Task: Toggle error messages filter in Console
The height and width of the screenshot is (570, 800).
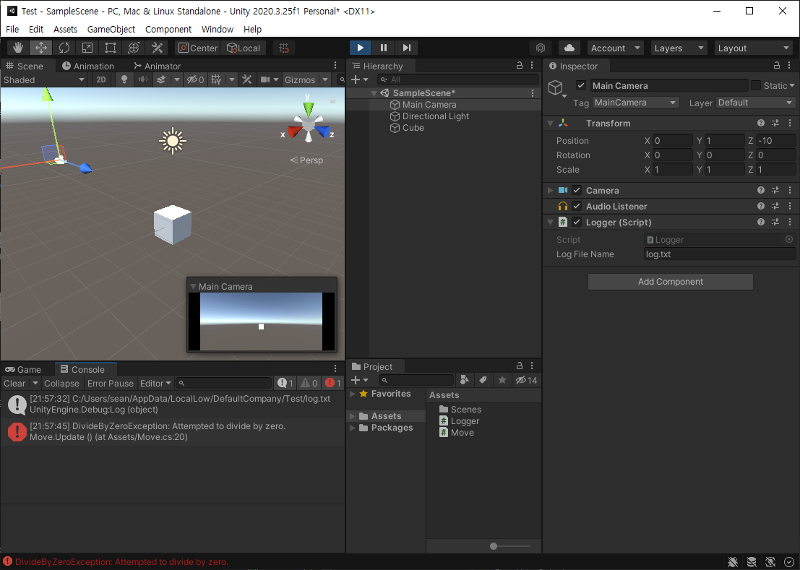Action: pyautogui.click(x=332, y=383)
